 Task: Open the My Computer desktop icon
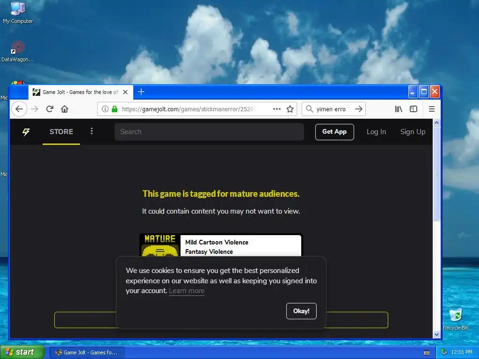coord(18,13)
